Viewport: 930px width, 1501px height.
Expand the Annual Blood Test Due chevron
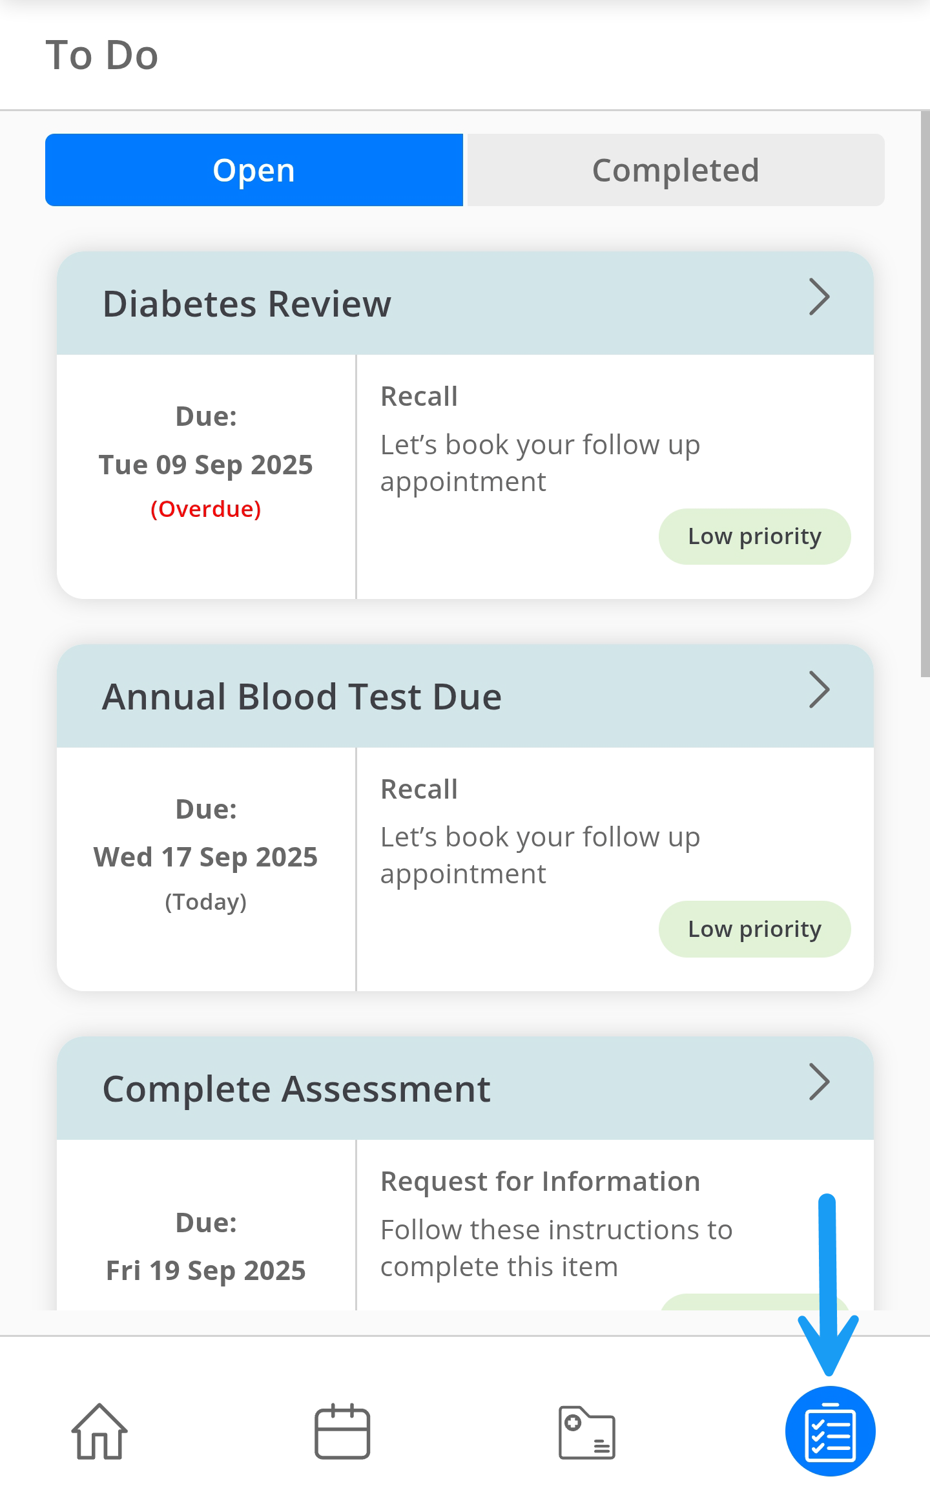(x=819, y=690)
